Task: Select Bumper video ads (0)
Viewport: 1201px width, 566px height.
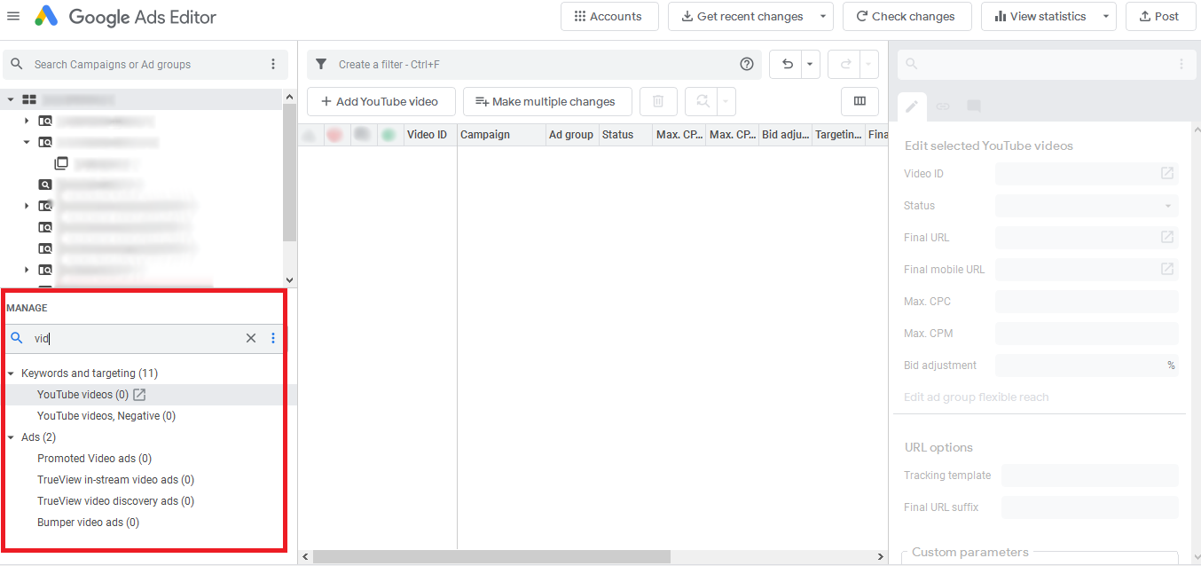Action: (88, 523)
